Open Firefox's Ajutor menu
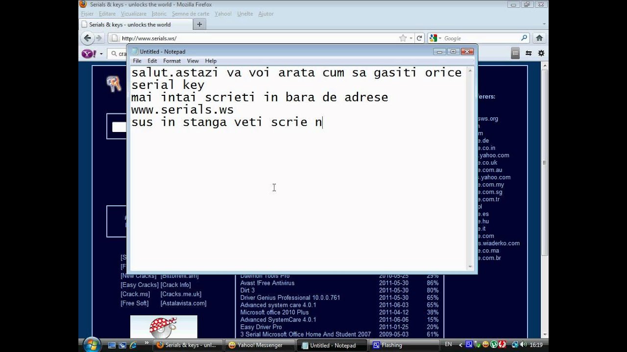The image size is (627, 352). point(266,14)
